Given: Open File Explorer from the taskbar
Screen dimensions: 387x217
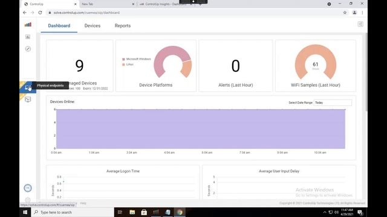Looking at the screenshot, I should point(132,212).
